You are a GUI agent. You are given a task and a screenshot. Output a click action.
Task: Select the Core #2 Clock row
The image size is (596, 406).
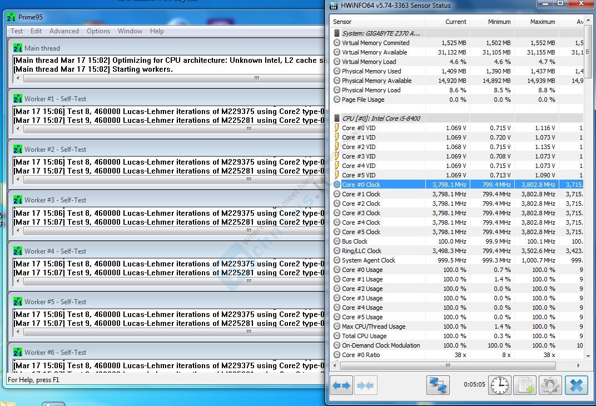456,204
